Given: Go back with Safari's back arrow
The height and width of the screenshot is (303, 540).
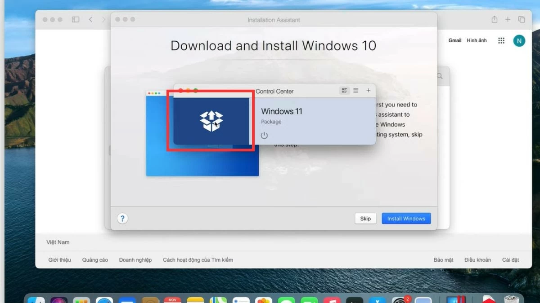Looking at the screenshot, I should coord(90,20).
